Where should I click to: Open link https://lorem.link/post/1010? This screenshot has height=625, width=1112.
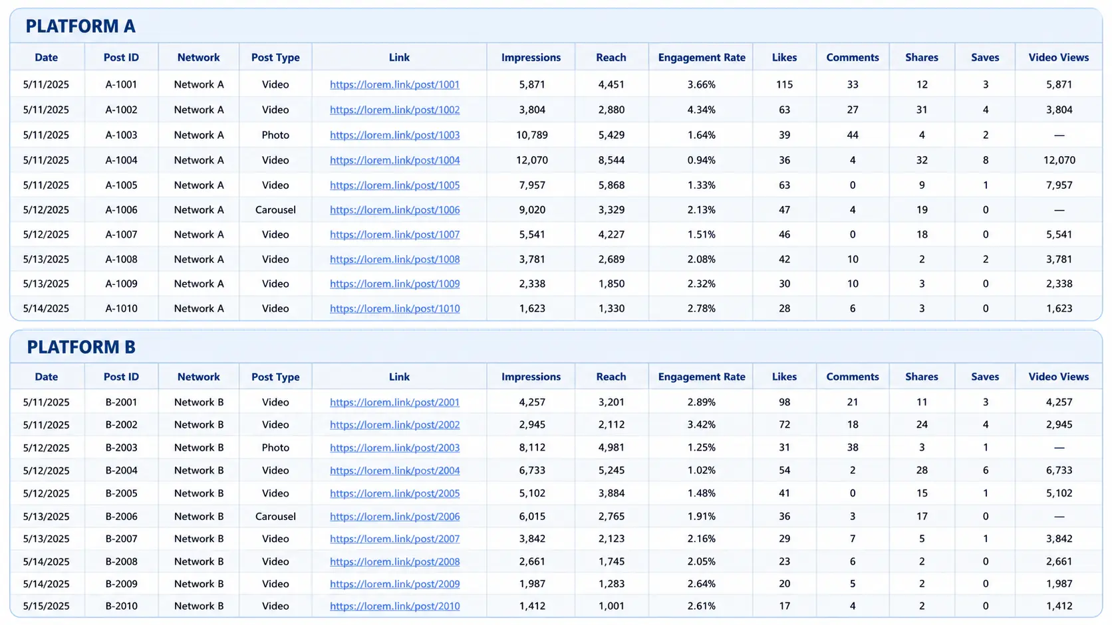coord(394,309)
